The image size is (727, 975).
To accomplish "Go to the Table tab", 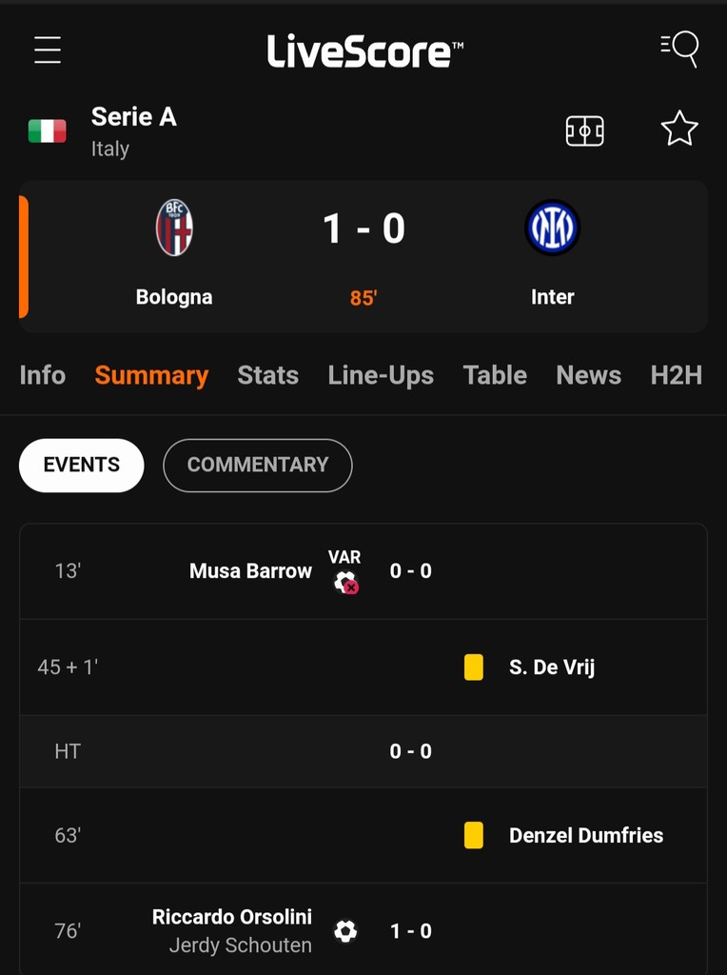I will (x=495, y=375).
